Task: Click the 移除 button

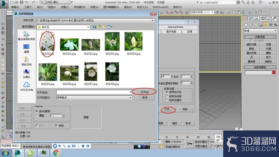Action: 185,109
